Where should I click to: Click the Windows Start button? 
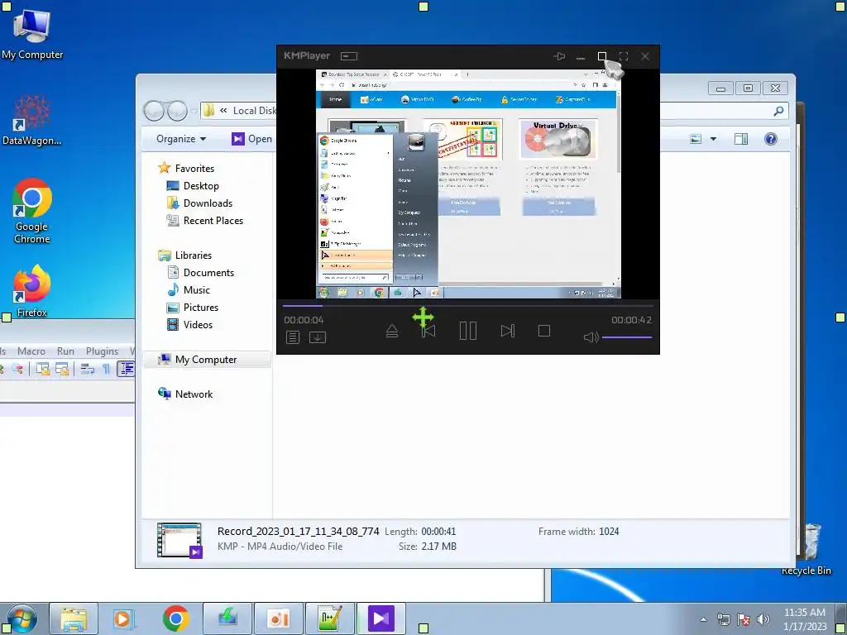coord(22,618)
